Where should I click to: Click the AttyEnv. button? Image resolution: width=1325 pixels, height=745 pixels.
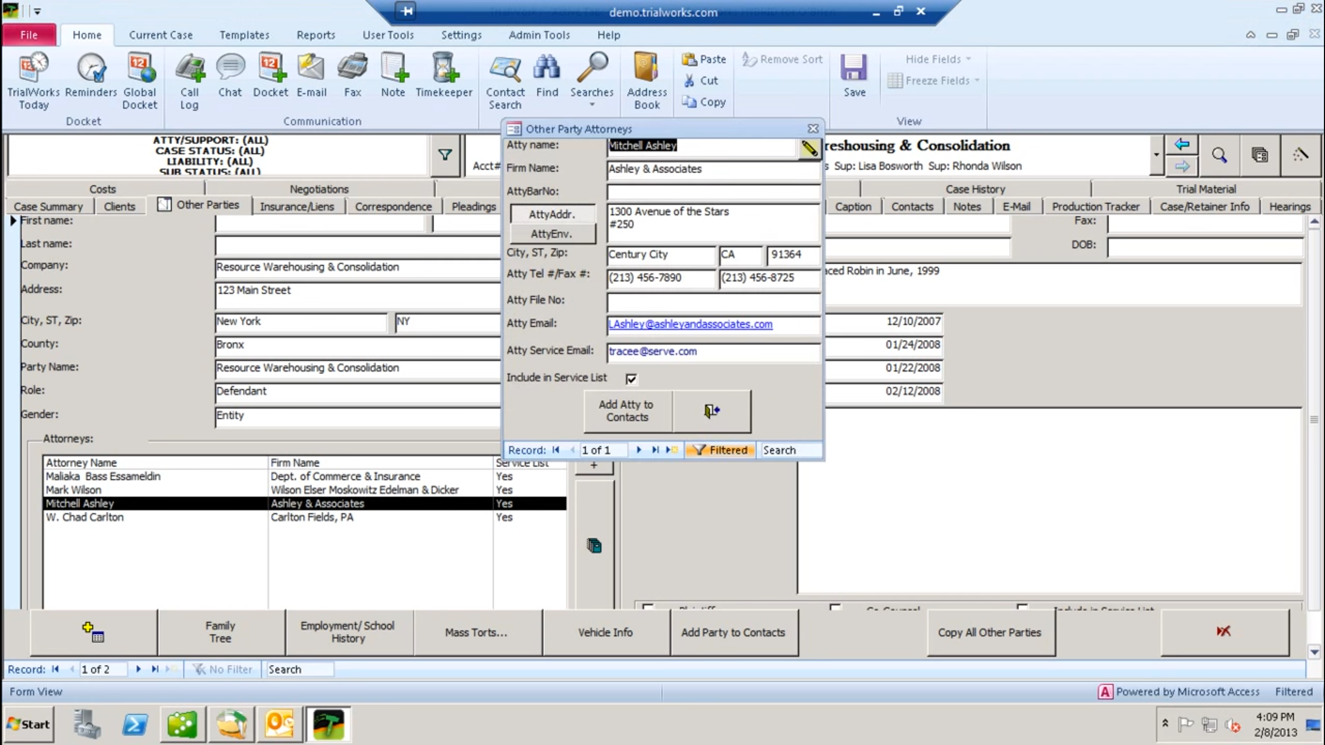point(552,234)
